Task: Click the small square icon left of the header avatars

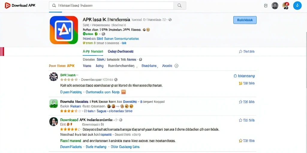Action: [266, 6]
